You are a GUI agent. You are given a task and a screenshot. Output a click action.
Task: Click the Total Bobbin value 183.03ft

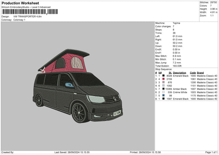tap(177, 66)
